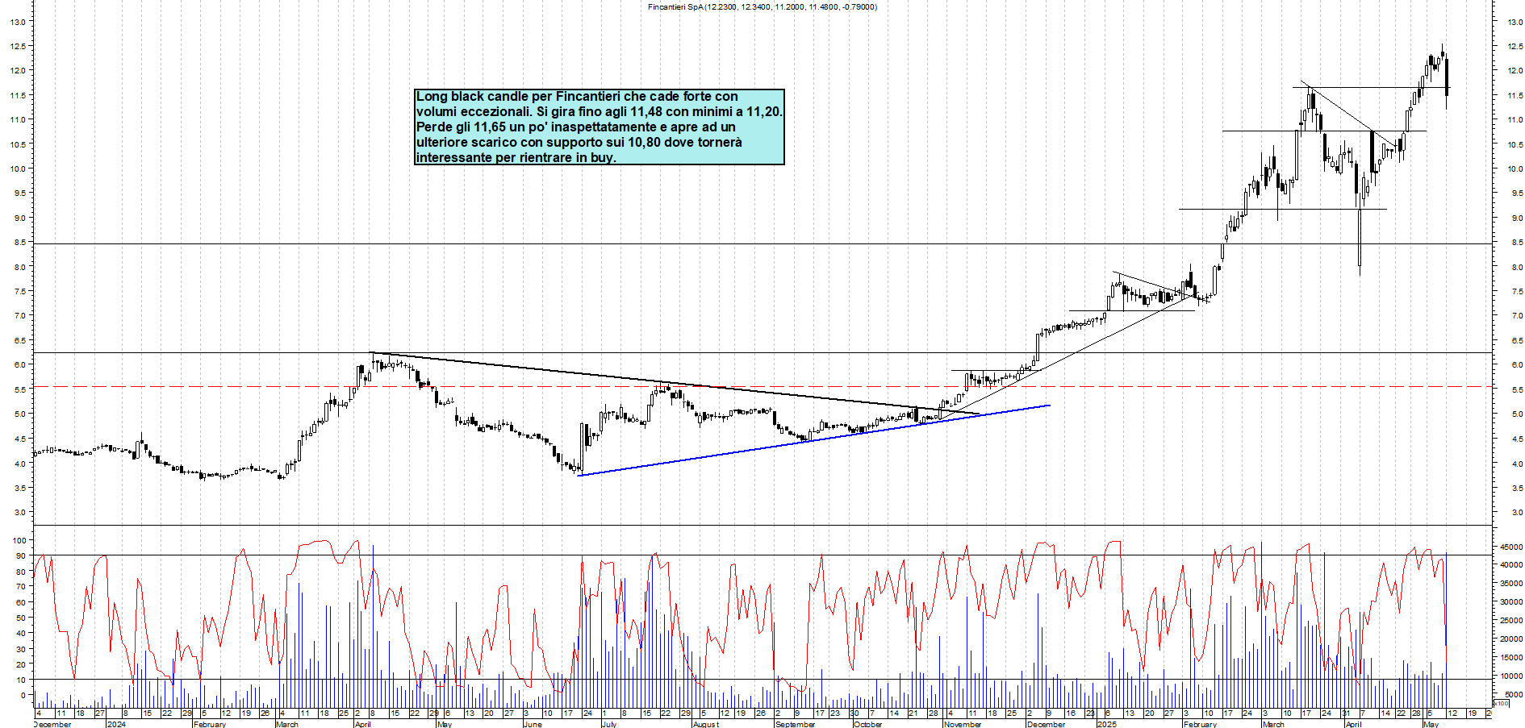The height and width of the screenshot is (728, 1525).
Task: Click the 40000 volume axis label
Action: (1511, 565)
